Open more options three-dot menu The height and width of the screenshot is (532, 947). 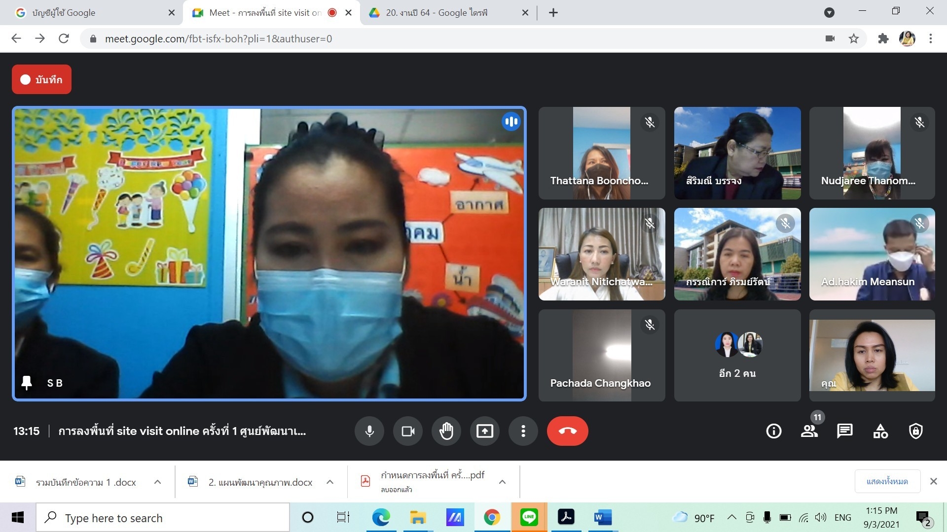click(523, 431)
